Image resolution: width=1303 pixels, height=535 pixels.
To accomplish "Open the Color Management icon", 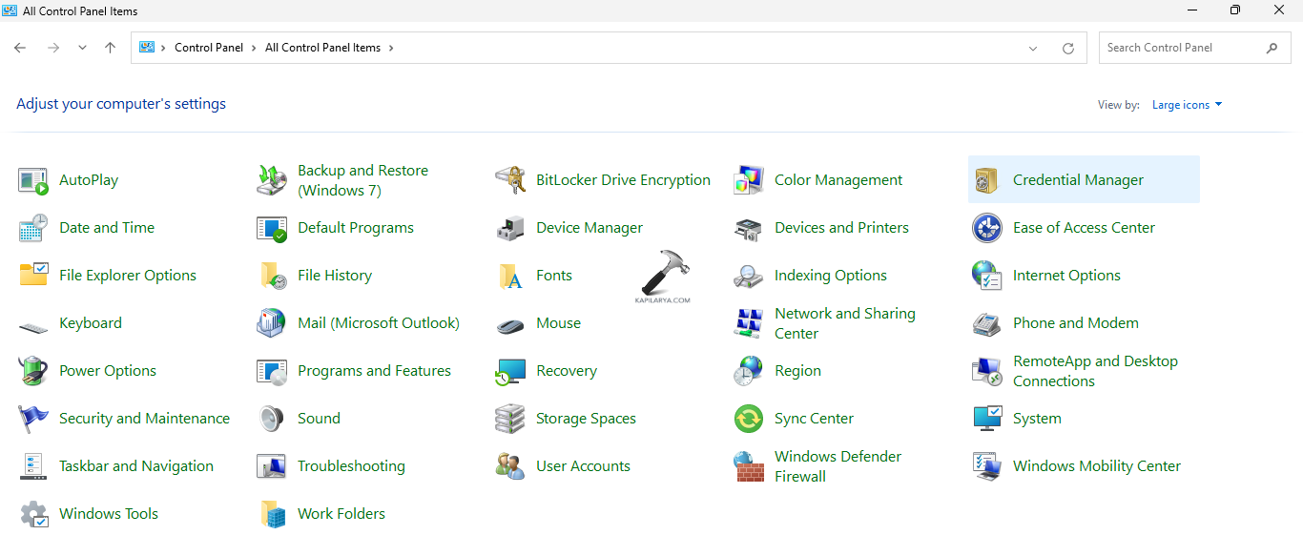I will (749, 180).
